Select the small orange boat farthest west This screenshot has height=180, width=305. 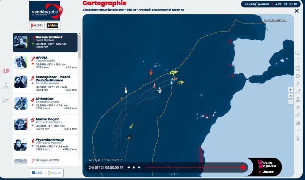click(x=122, y=98)
